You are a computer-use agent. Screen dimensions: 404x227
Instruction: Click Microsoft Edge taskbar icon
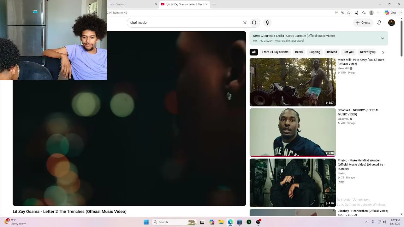click(230, 222)
